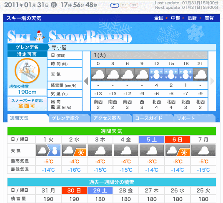Viewport: 223px width, 203px height.
Task: Click the cloudy weather icon at 0 o'clock
Action: [x=98, y=74]
